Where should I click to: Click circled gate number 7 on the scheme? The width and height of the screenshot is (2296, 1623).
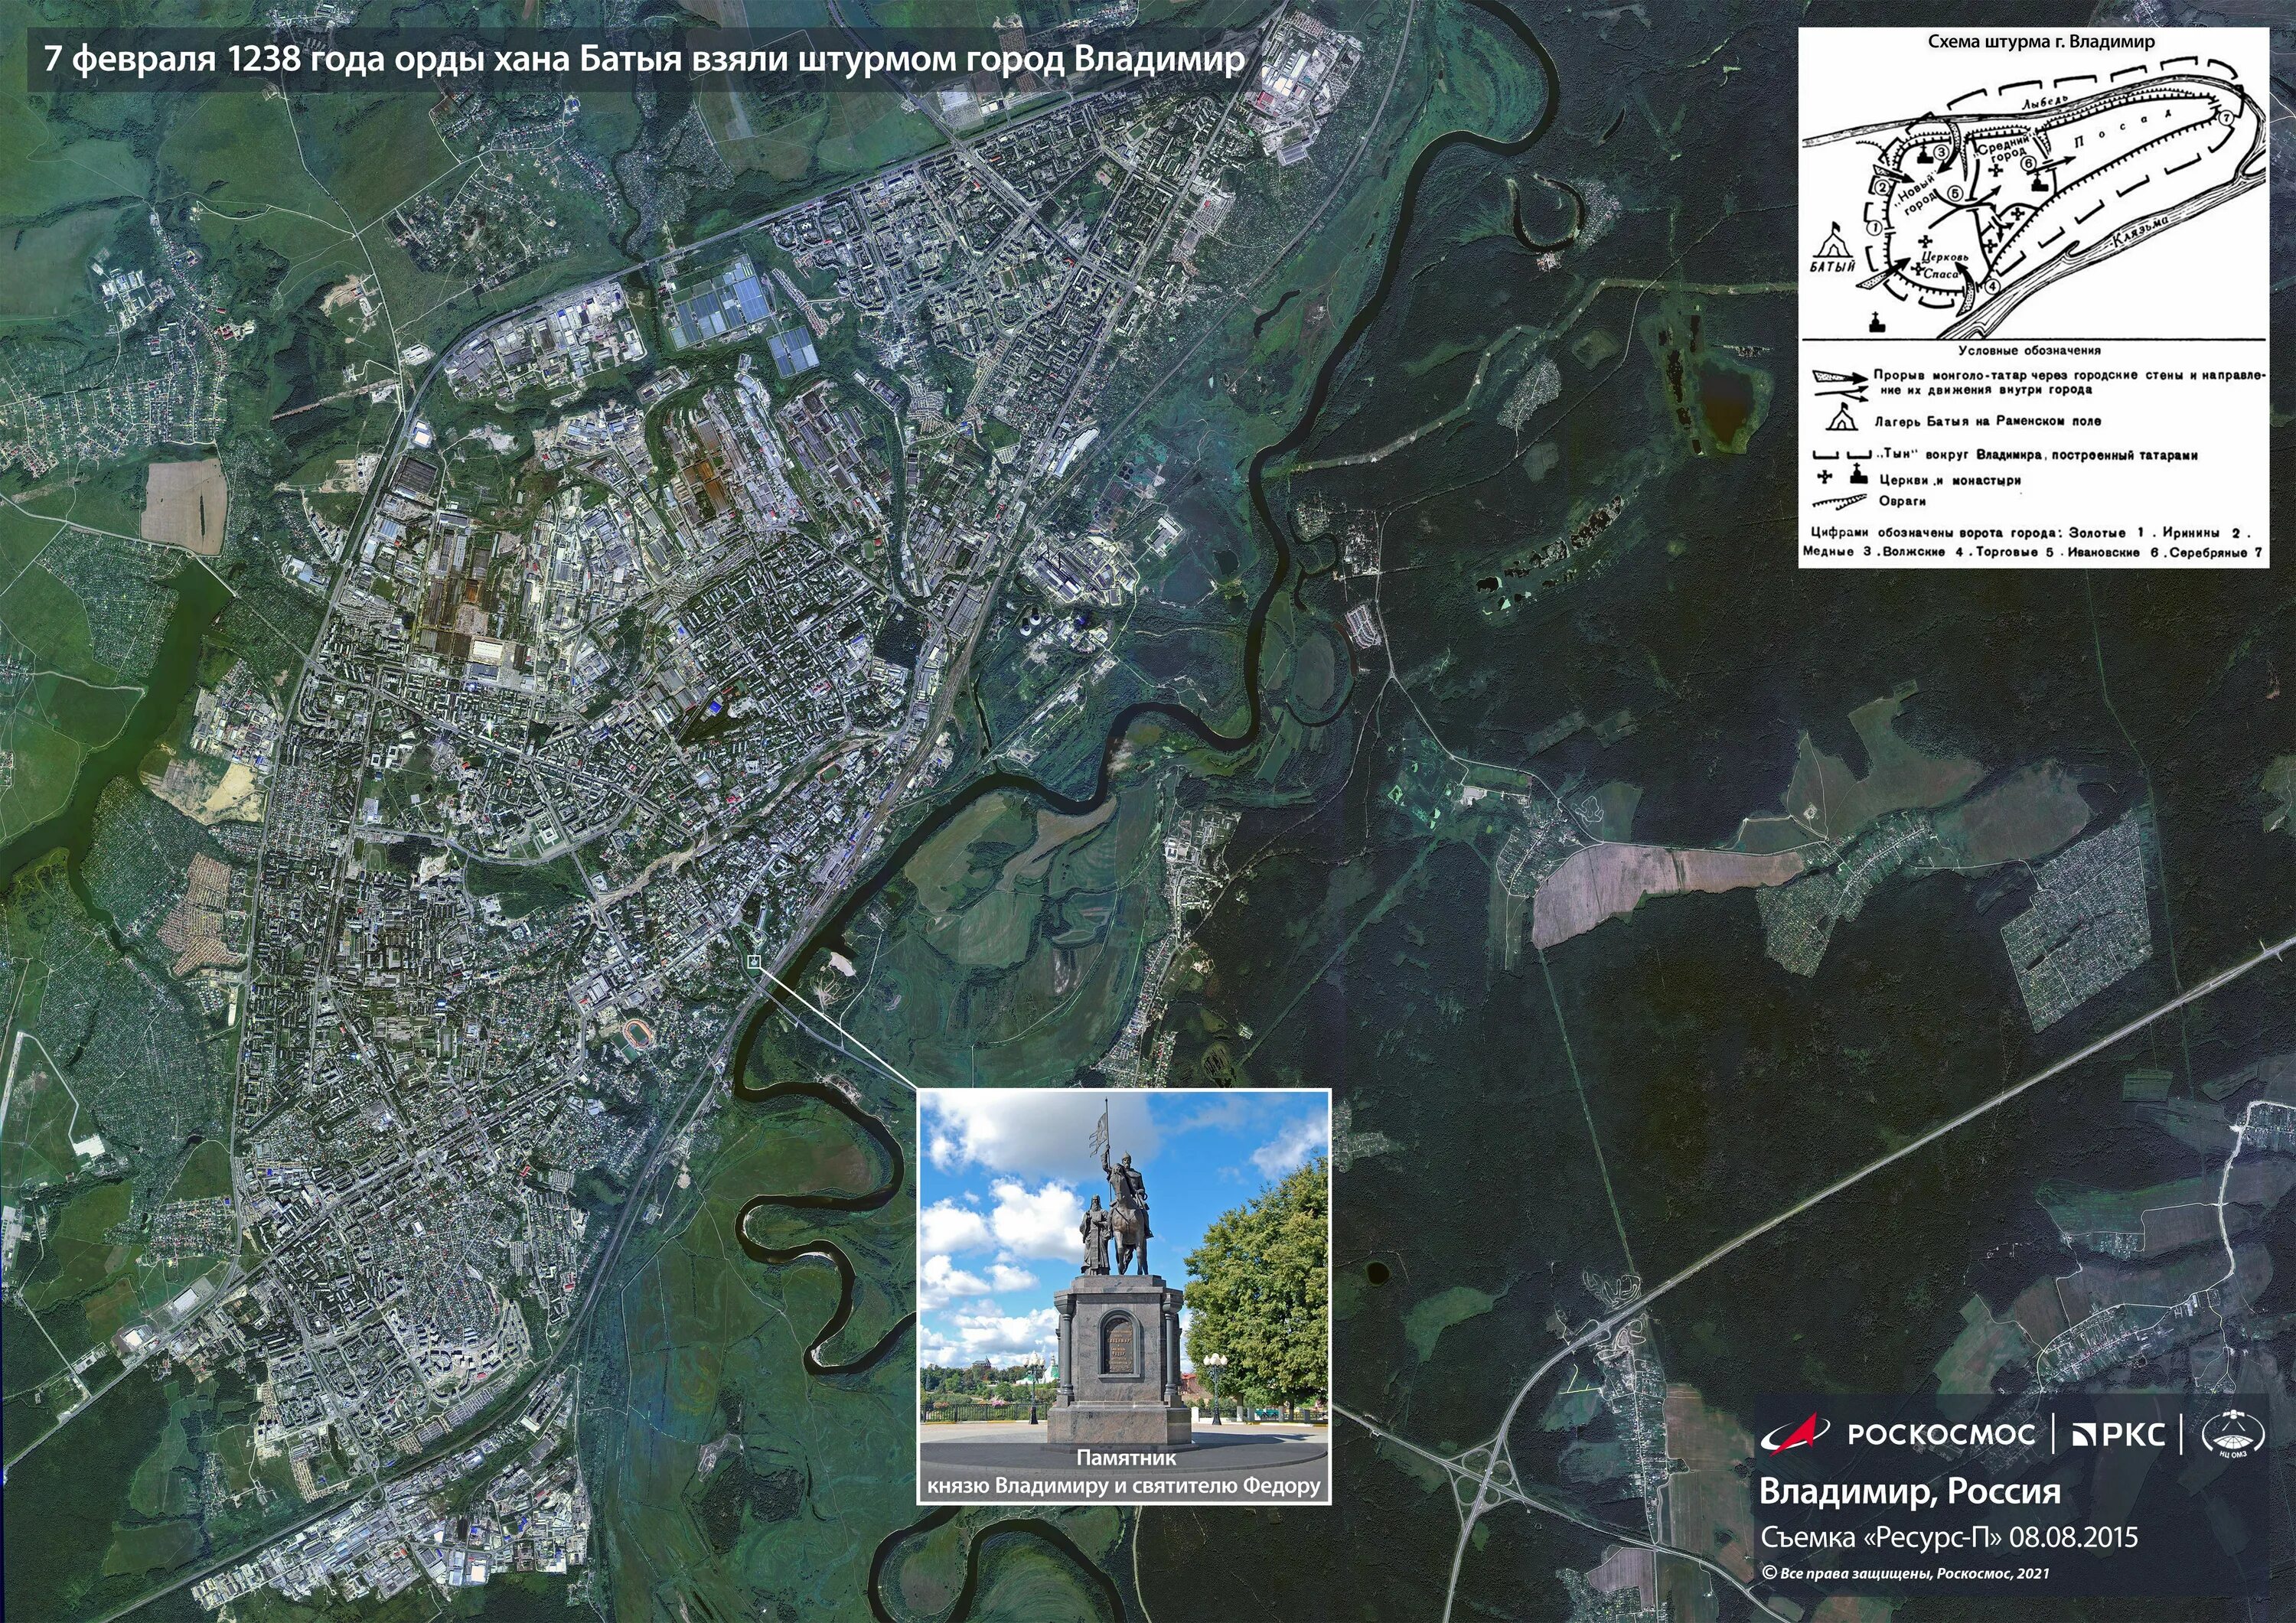click(2226, 118)
